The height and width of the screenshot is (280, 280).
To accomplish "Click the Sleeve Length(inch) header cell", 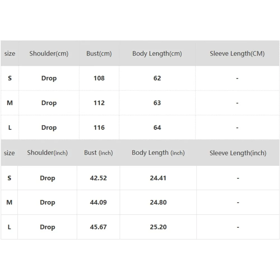I will click(x=238, y=153).
